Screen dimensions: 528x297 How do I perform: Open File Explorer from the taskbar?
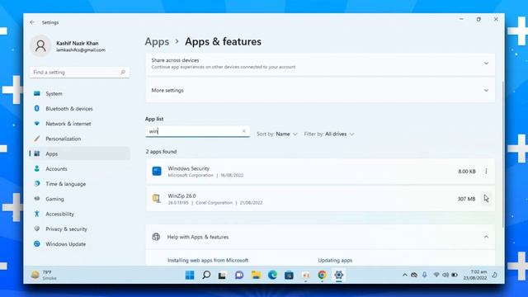(x=256, y=275)
